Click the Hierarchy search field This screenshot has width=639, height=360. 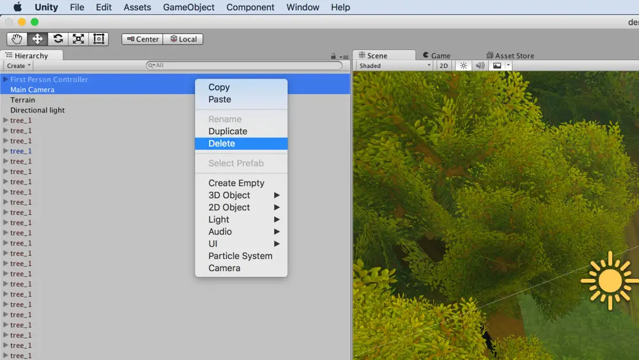point(244,65)
